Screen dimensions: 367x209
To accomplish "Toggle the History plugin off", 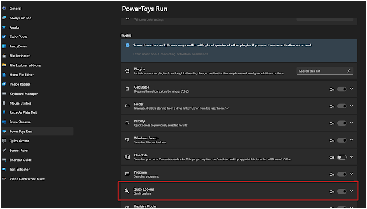I will tap(342, 123).
